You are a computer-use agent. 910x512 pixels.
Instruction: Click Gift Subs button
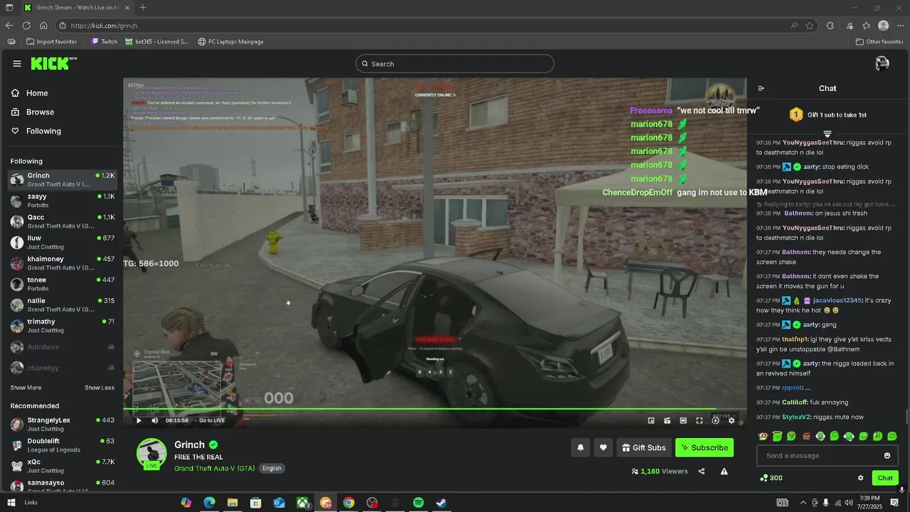click(644, 447)
